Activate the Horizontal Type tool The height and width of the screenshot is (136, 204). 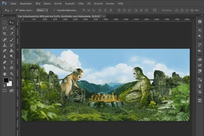(x=12, y=62)
